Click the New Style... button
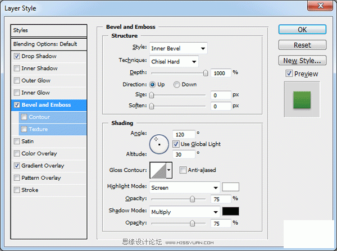Screen dimensions: 337x251 coord(302,61)
